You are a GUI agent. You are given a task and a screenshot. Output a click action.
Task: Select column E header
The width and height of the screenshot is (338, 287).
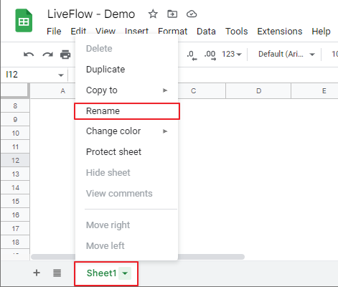[314, 91]
